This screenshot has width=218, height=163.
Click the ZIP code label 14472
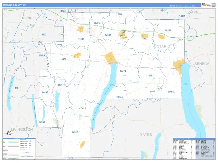click(43, 35)
